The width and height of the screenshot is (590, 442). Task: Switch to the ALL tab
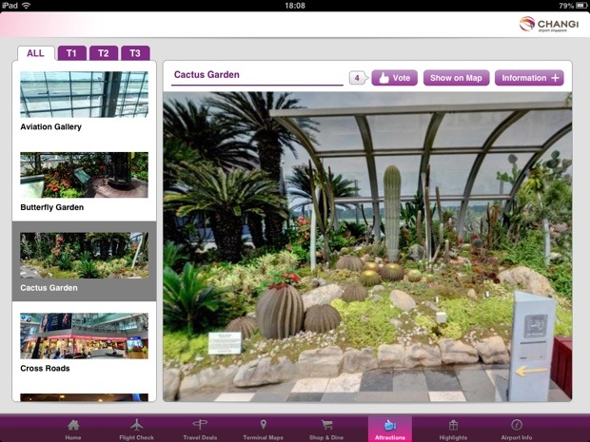[x=35, y=53]
